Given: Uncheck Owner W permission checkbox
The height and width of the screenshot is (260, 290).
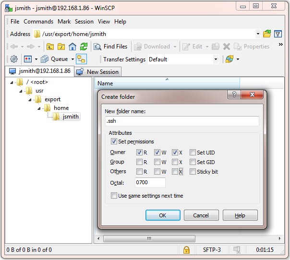Looking at the screenshot, I should [x=157, y=152].
